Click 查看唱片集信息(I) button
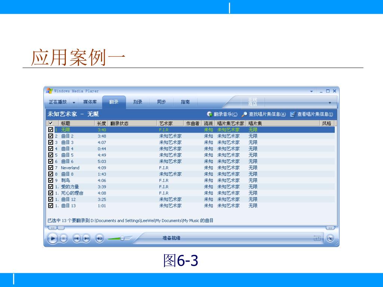The width and height of the screenshot is (383, 287). pos(312,114)
